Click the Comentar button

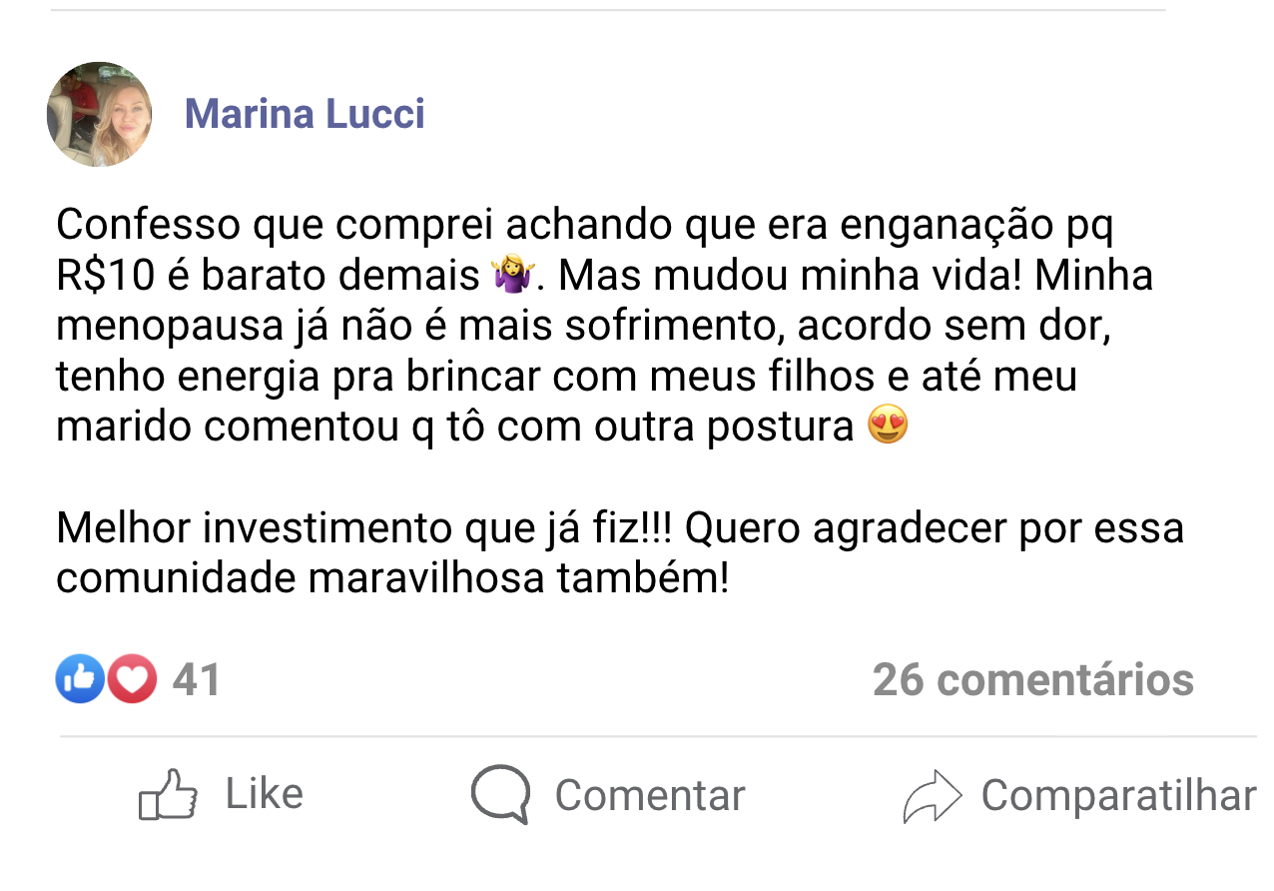(x=651, y=794)
